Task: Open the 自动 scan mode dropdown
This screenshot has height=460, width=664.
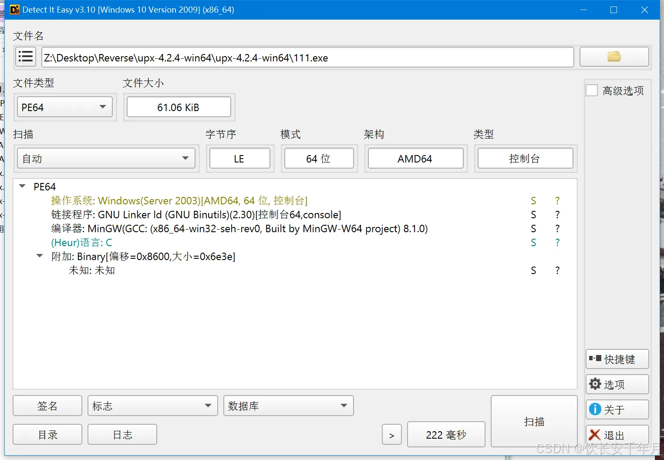Action: pos(106,159)
